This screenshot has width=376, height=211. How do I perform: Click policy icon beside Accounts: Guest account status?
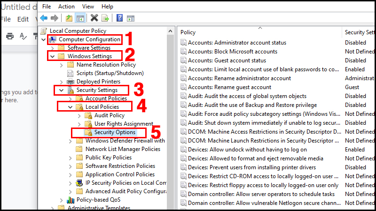[183, 60]
